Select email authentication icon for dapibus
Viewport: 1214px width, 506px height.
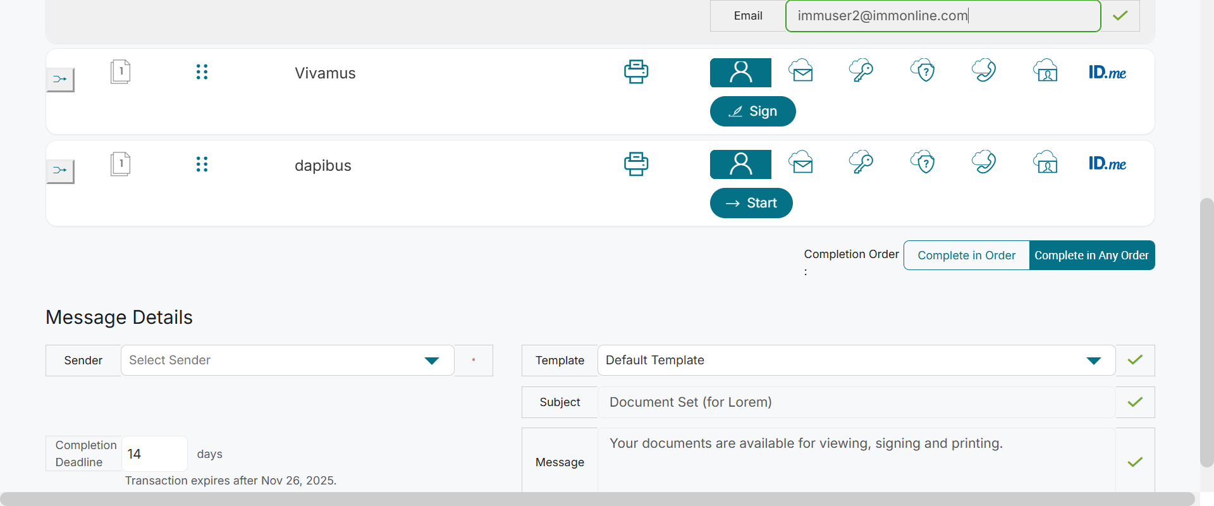coord(801,163)
